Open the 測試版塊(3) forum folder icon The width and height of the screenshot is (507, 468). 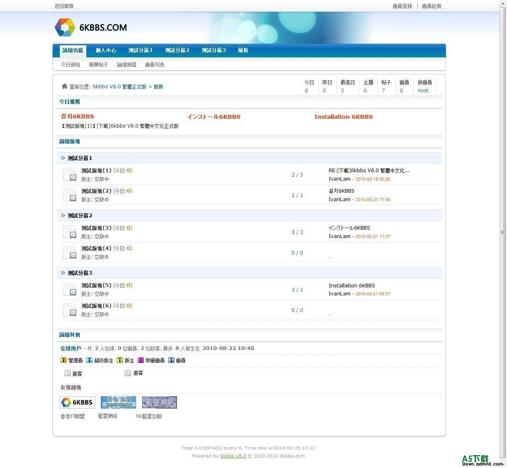point(70,232)
